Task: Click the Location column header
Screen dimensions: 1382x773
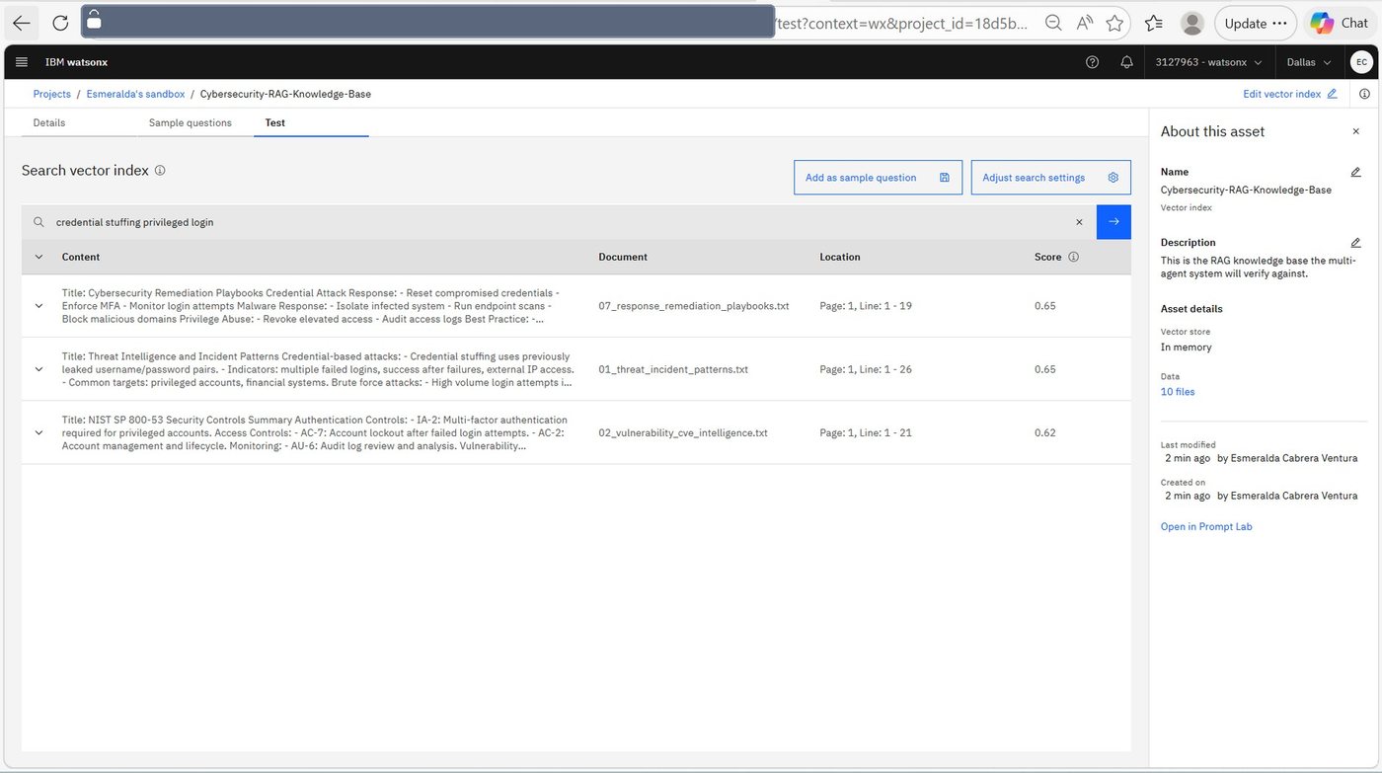Action: click(x=840, y=257)
